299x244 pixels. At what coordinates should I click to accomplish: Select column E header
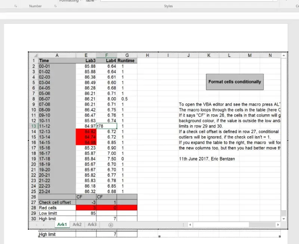click(86, 55)
